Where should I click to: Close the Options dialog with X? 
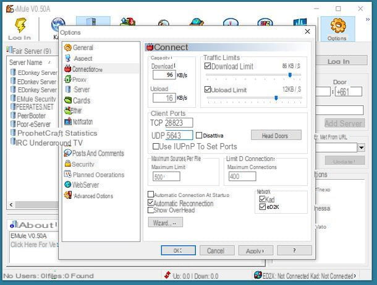307,32
